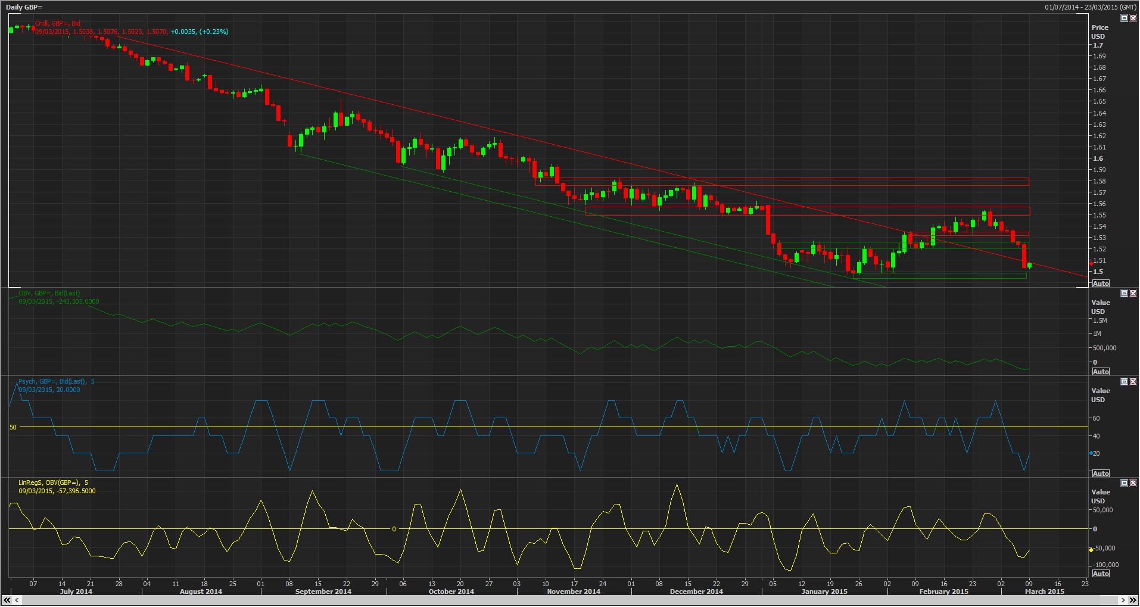This screenshot has height=607, width=1140.
Task: Select the 'LinRegS, OBV(GBP=), 5' legend
Action: 53,483
